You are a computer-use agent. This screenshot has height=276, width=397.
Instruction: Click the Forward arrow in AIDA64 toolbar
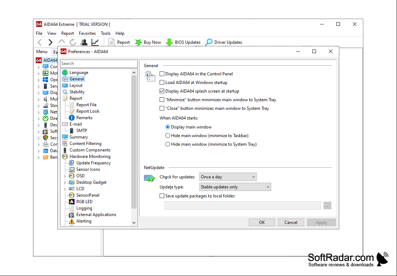[x=50, y=42]
